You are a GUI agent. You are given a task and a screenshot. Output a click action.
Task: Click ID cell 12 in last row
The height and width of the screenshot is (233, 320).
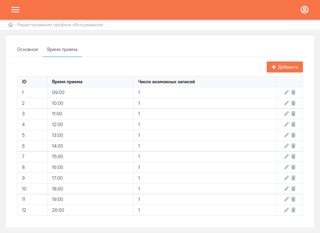click(x=32, y=210)
